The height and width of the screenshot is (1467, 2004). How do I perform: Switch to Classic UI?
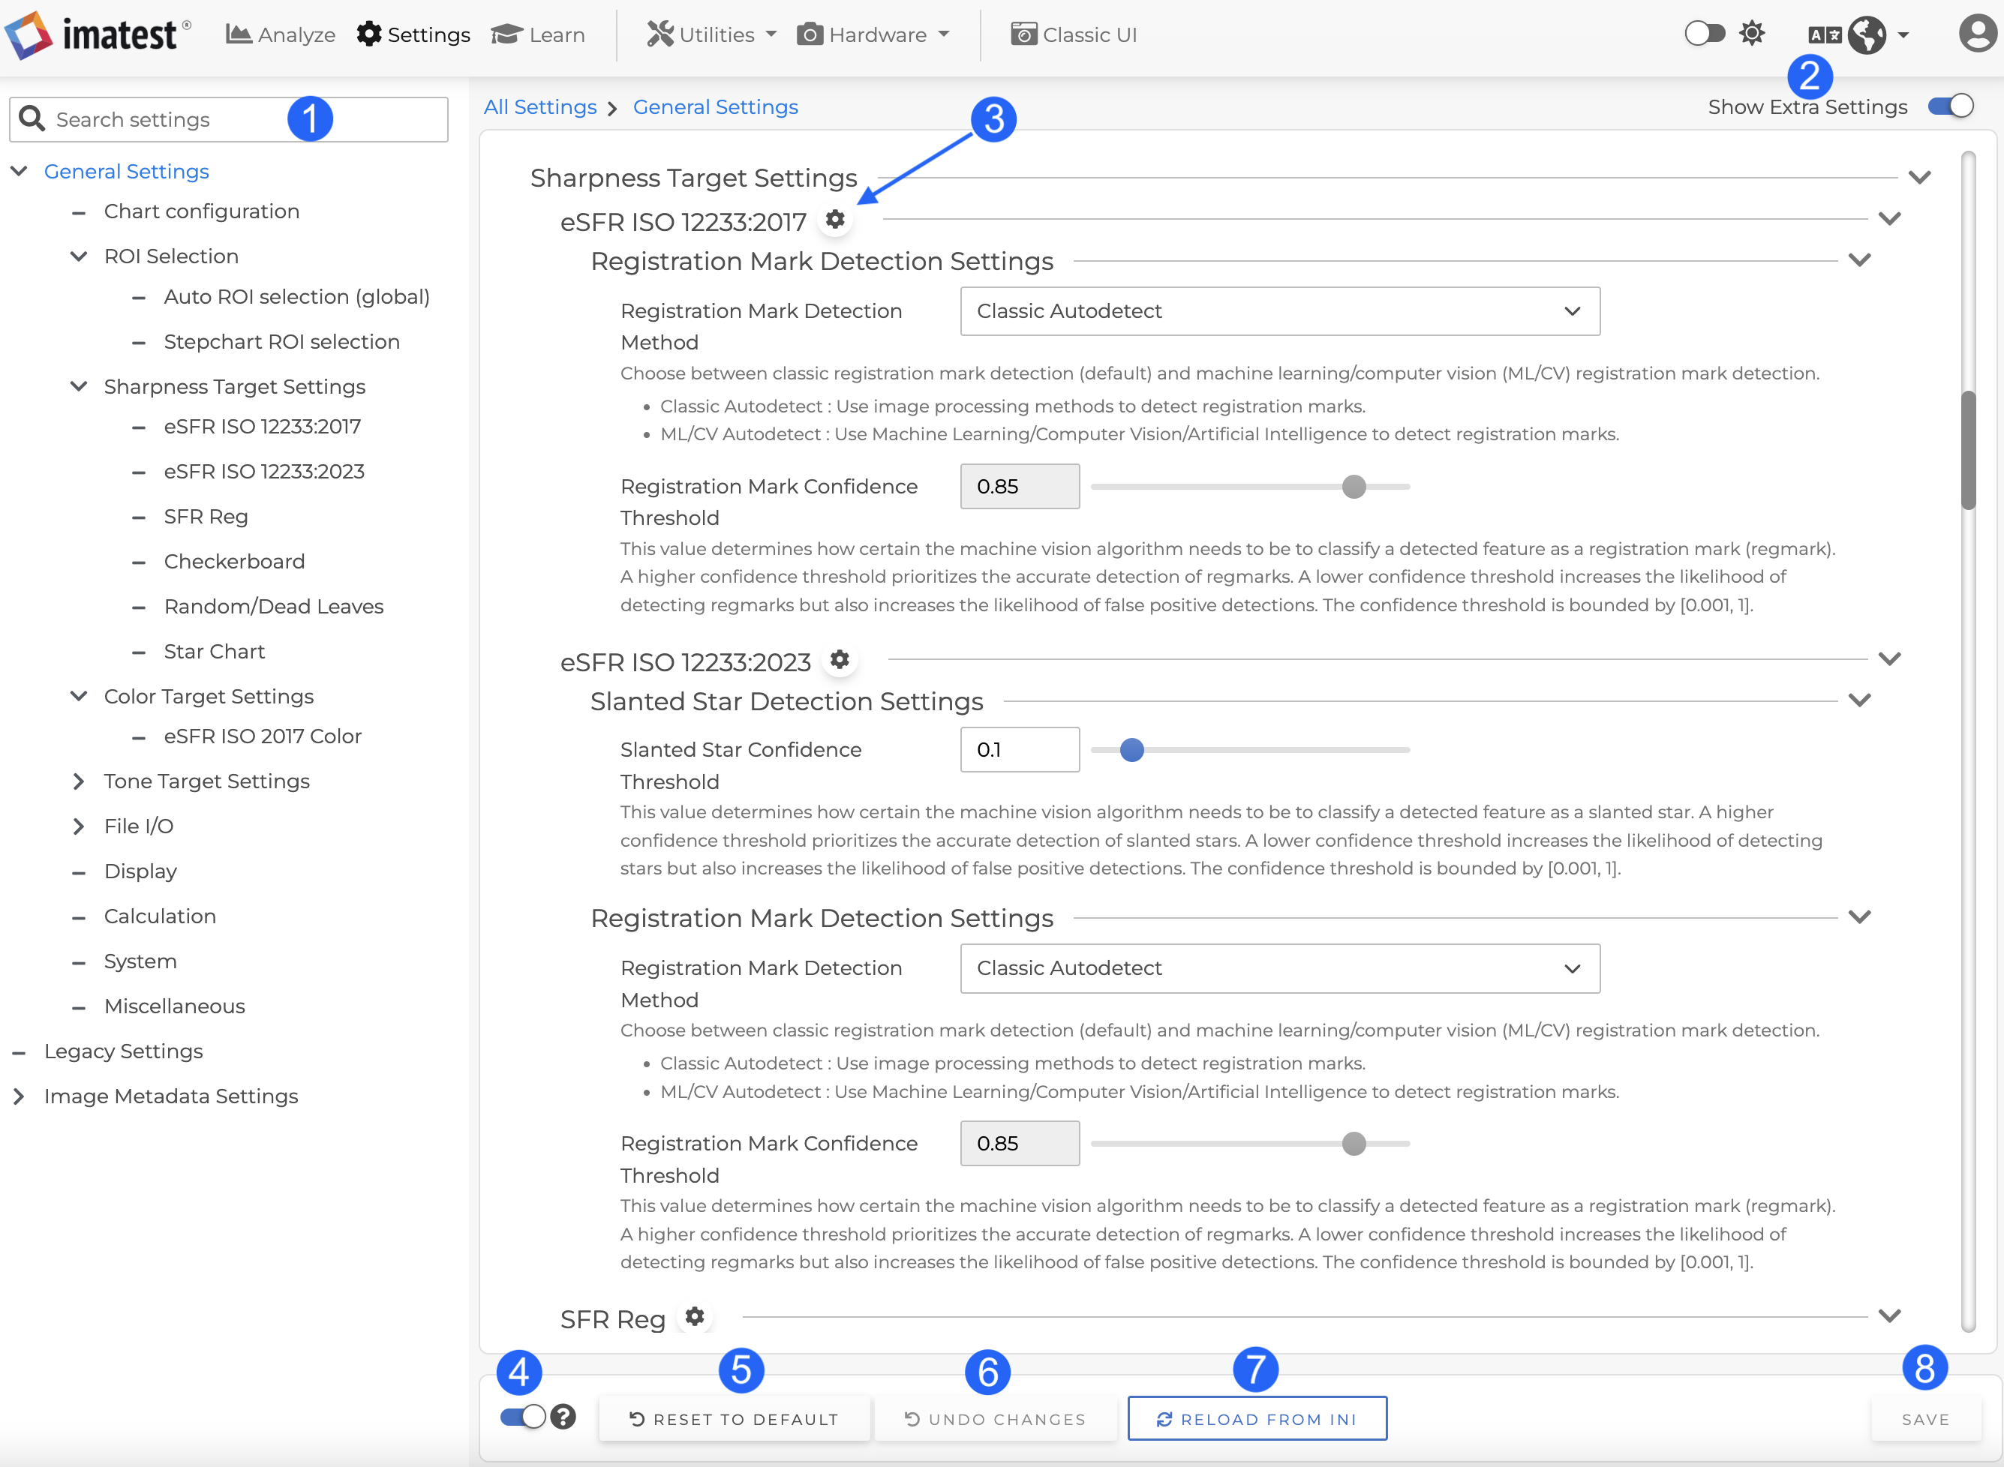pos(1074,34)
